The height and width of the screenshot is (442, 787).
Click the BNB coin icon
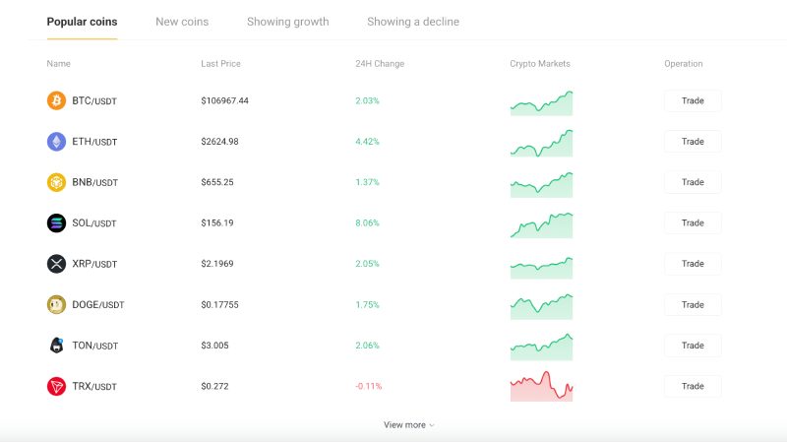point(56,182)
